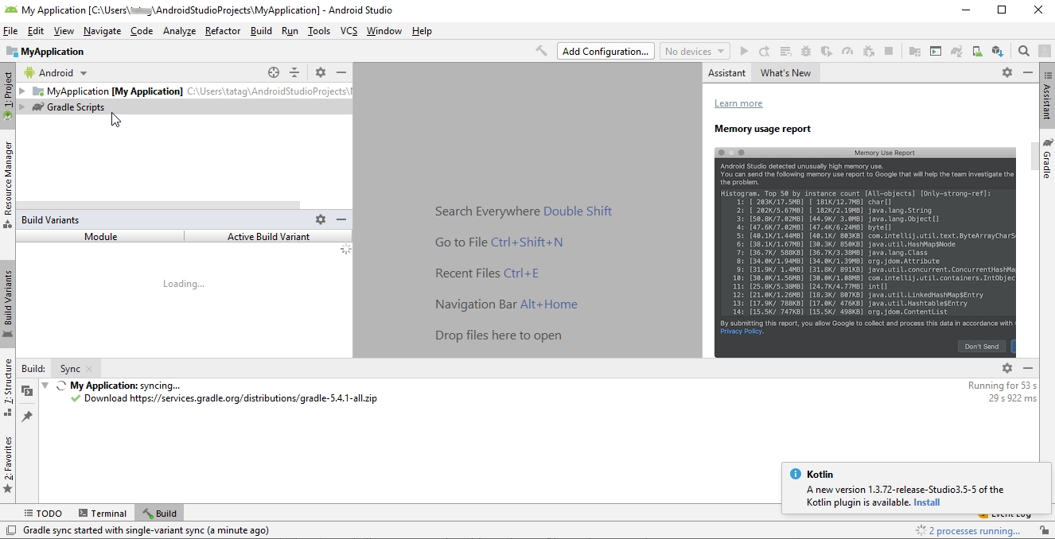Expand the MyApplication tree node
The width and height of the screenshot is (1055, 539).
click(x=22, y=91)
